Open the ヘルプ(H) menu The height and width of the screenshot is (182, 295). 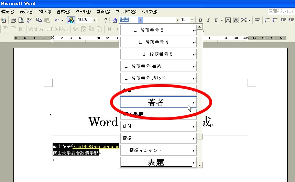click(149, 12)
